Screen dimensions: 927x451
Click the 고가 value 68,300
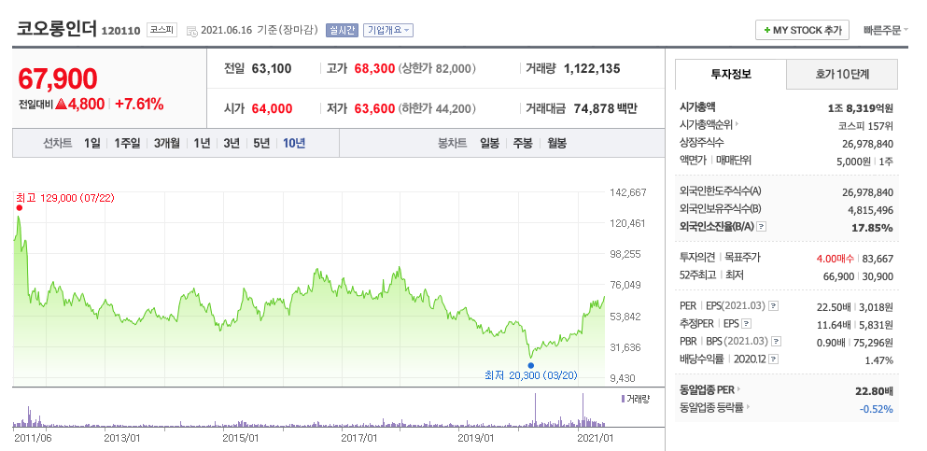[x=374, y=68]
